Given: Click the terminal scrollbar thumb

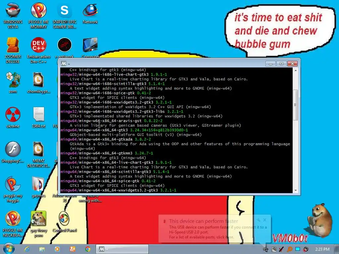Looking at the screenshot, I should [x=295, y=105].
